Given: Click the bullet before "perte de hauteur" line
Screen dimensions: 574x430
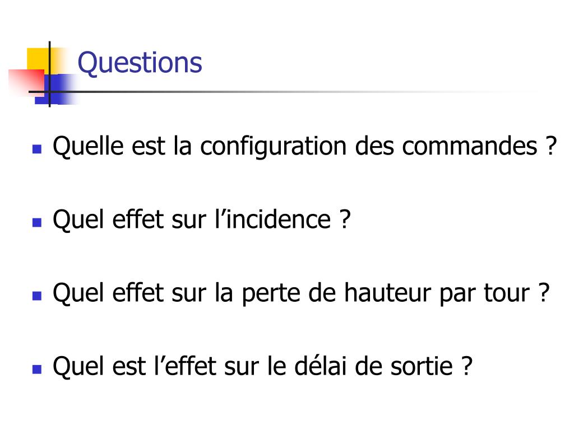Looking at the screenshot, I should tap(36, 296).
